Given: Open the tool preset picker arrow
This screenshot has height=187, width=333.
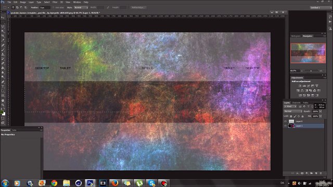Looking at the screenshot, I should coord(8,8).
